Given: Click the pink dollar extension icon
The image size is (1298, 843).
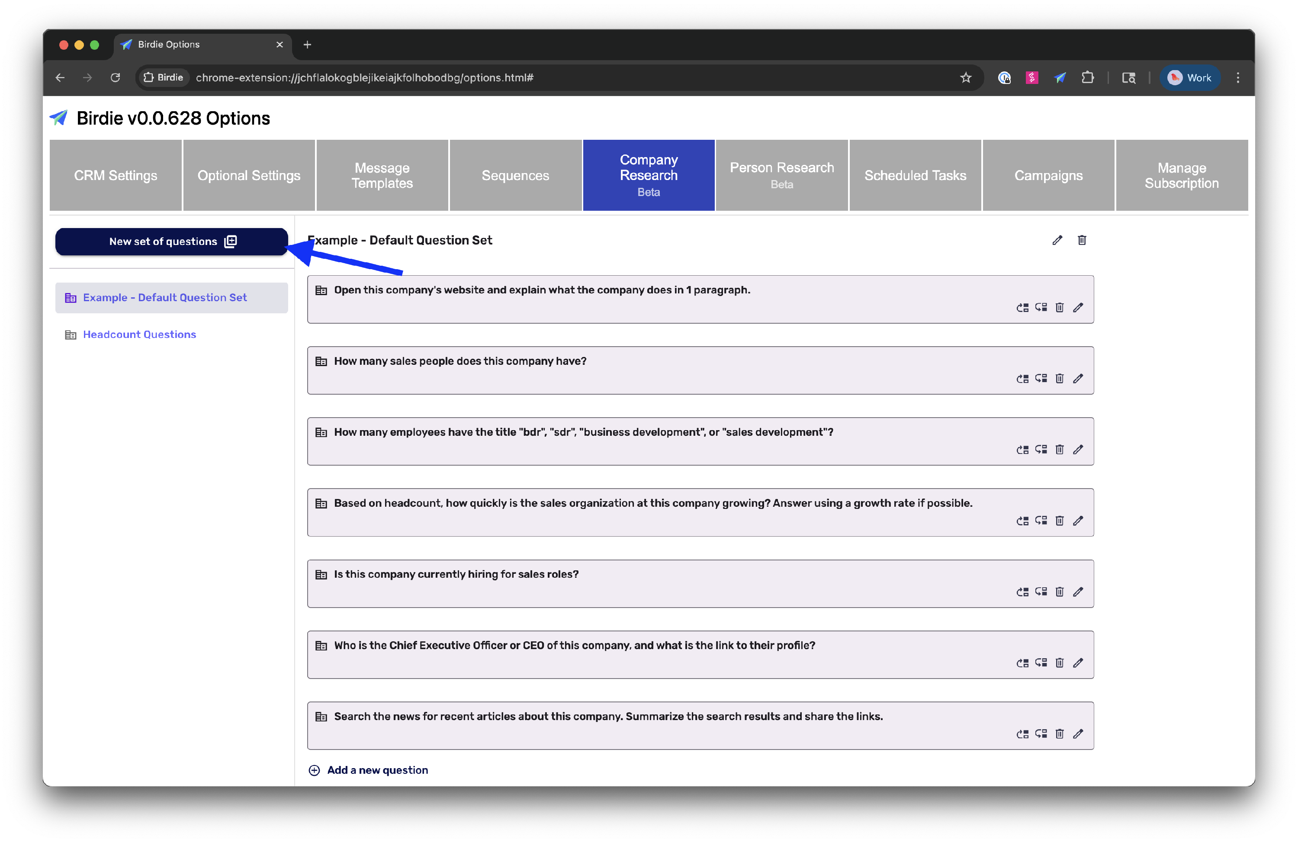Looking at the screenshot, I should coord(1031,77).
